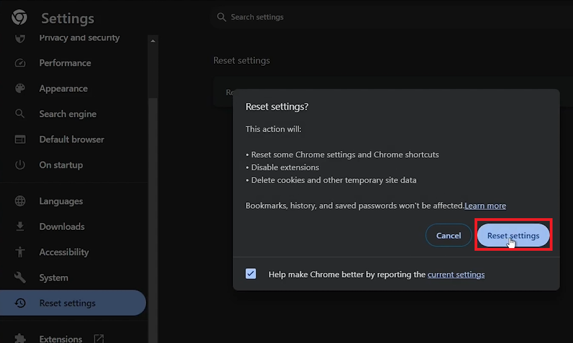Viewport: 573px width, 343px height.
Task: Focus the Search settings field
Action: click(391, 17)
